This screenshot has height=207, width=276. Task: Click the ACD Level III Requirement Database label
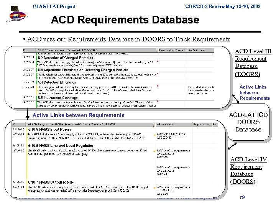[x=253, y=62]
